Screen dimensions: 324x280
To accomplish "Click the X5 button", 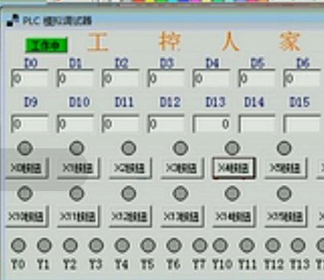I will [x=286, y=168].
